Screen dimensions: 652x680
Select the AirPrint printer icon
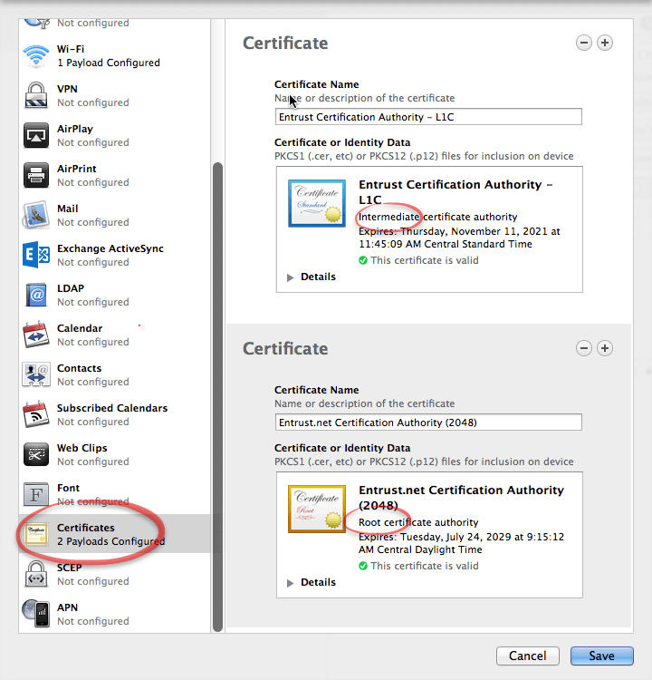[36, 175]
